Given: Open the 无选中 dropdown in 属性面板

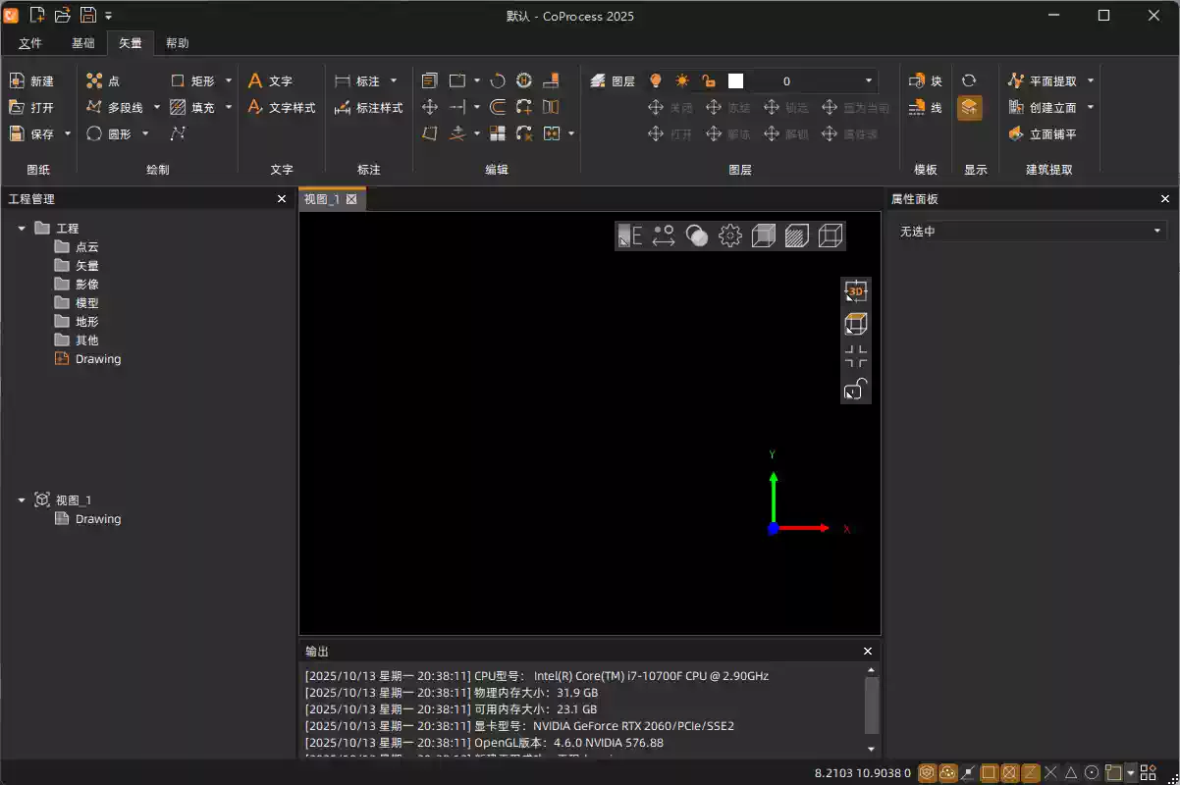Looking at the screenshot, I should coord(1032,231).
